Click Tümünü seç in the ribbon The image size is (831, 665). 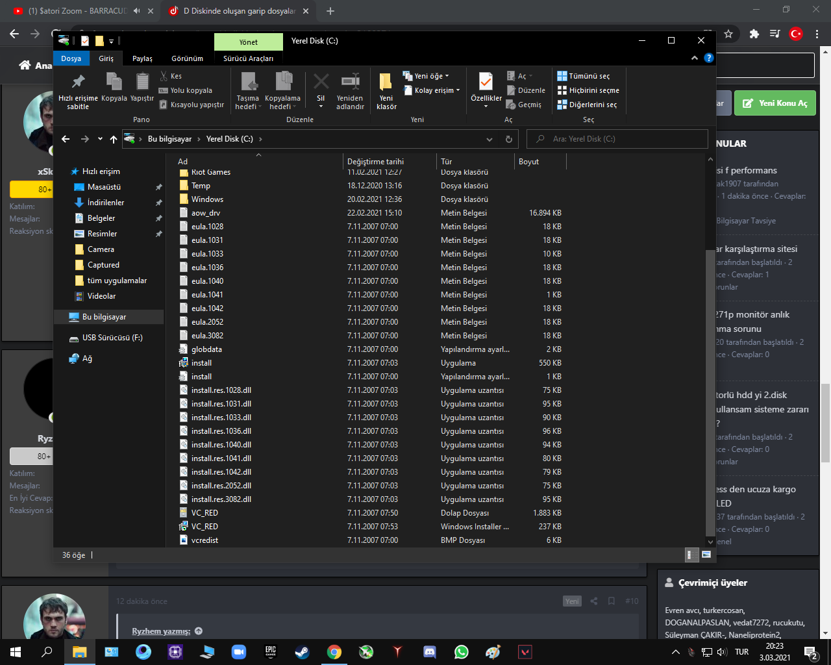click(x=584, y=76)
